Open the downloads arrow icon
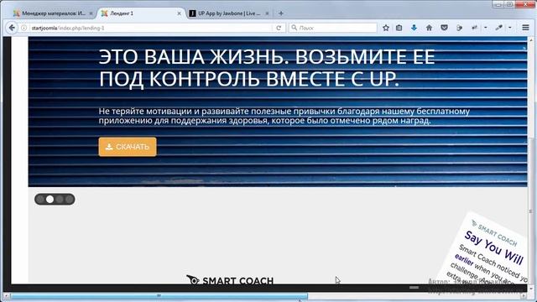 pos(414,28)
